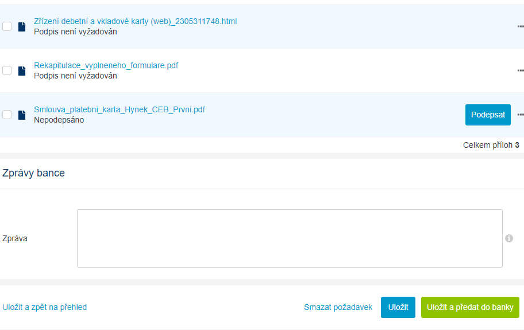
Task: Open more options for Zřízení debetní html row
Action: pos(521,26)
